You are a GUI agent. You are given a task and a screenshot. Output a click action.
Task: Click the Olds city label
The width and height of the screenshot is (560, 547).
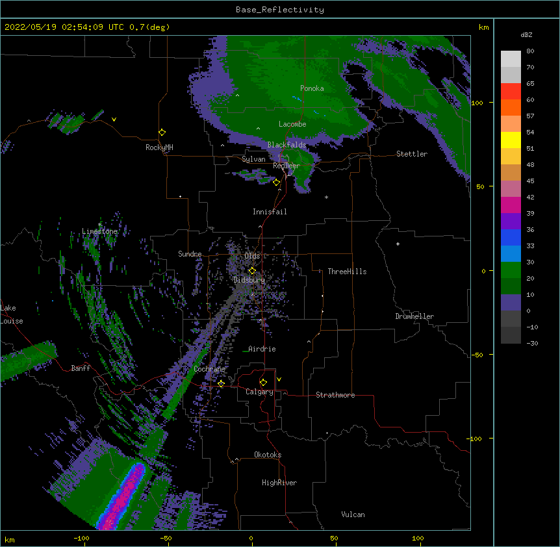[252, 256]
